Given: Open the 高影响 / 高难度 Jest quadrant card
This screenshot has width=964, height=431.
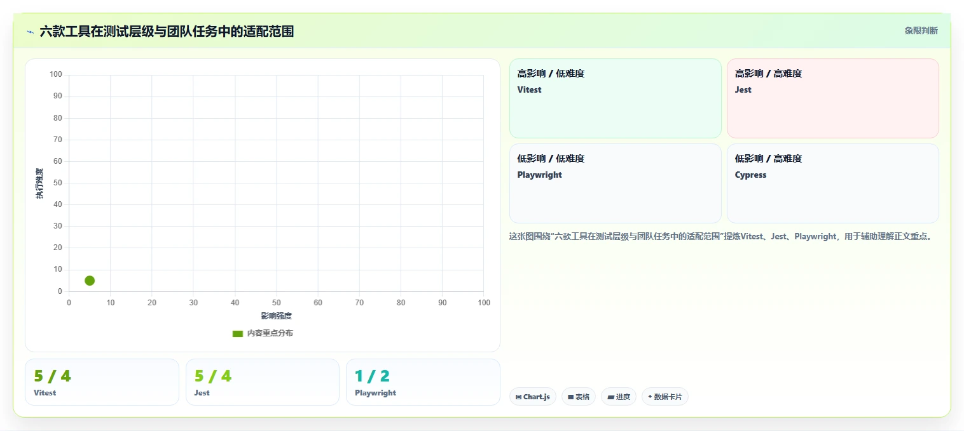Looking at the screenshot, I should [x=832, y=98].
